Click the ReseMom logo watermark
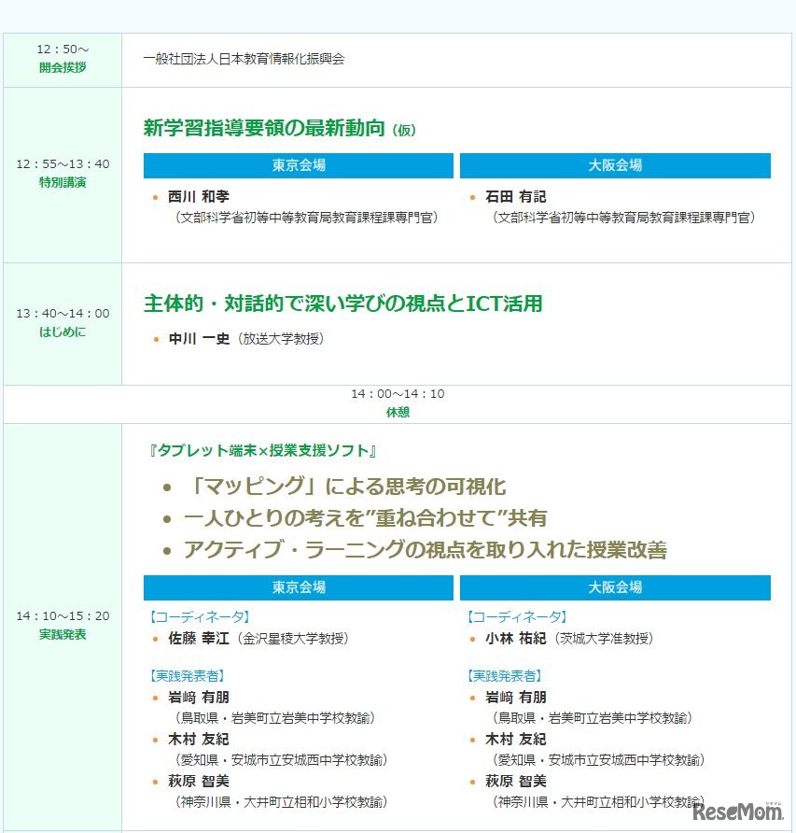Viewport: 796px width, 833px height. click(x=737, y=812)
